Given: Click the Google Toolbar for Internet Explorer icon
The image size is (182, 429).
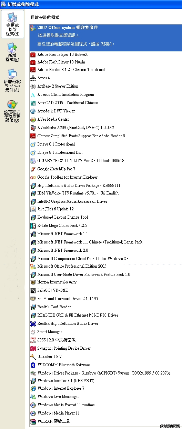Looking at the screenshot, I should click(33, 177).
